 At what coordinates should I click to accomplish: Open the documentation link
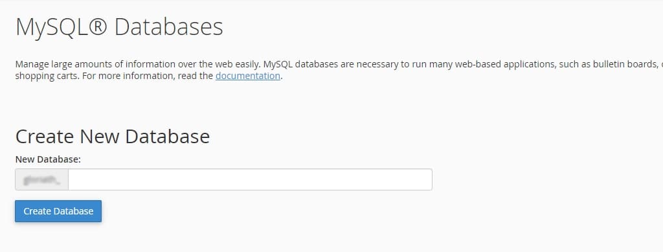pyautogui.click(x=248, y=76)
